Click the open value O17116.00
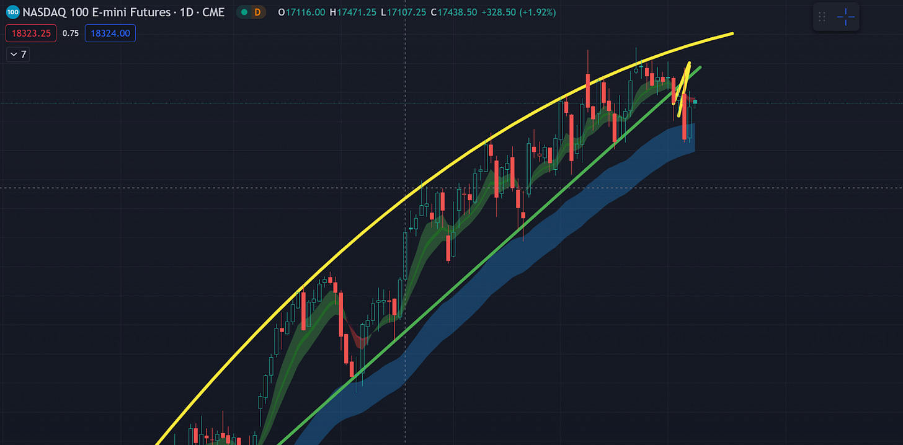903x445 pixels. click(x=302, y=12)
